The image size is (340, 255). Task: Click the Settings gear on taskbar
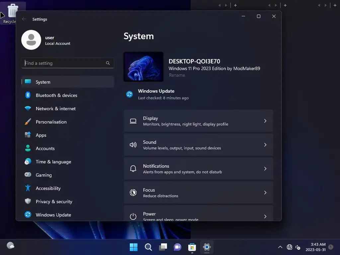[207, 247]
